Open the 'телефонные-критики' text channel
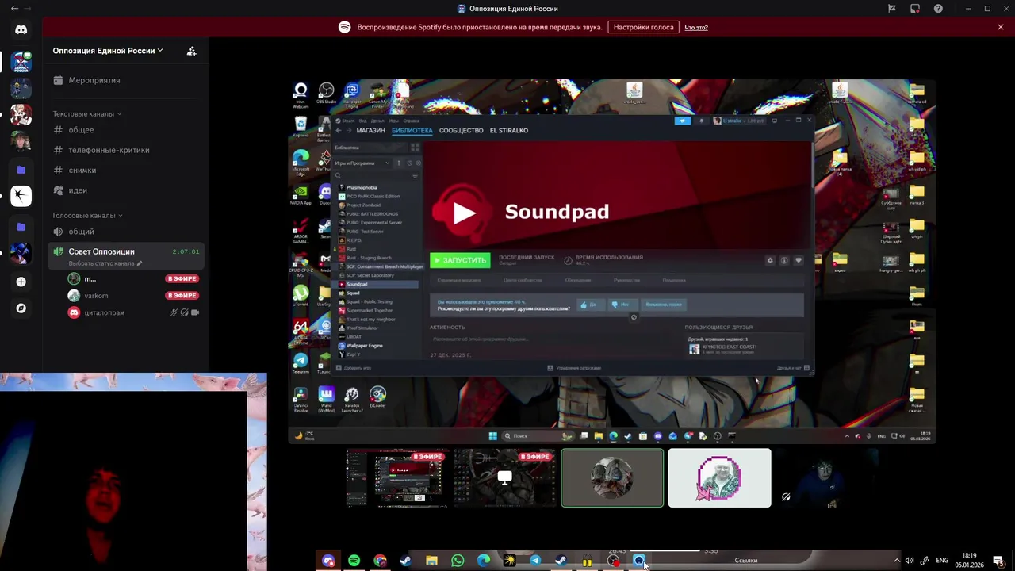This screenshot has height=571, width=1015. (126, 150)
